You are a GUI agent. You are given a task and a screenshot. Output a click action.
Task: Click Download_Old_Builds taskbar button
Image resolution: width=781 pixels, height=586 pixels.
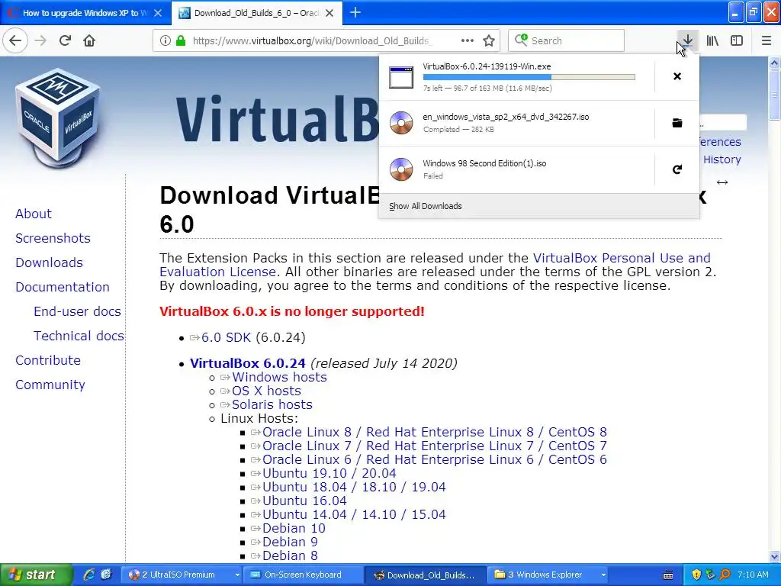pyautogui.click(x=425, y=575)
